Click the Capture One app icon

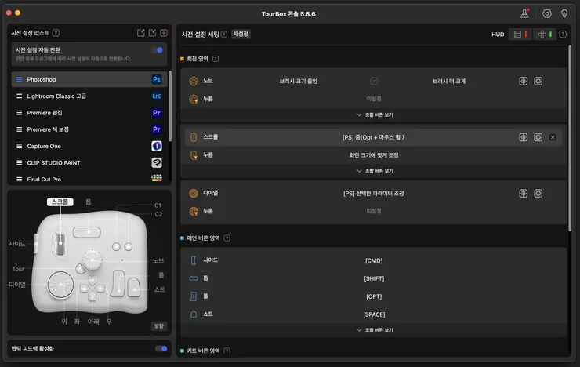157,146
